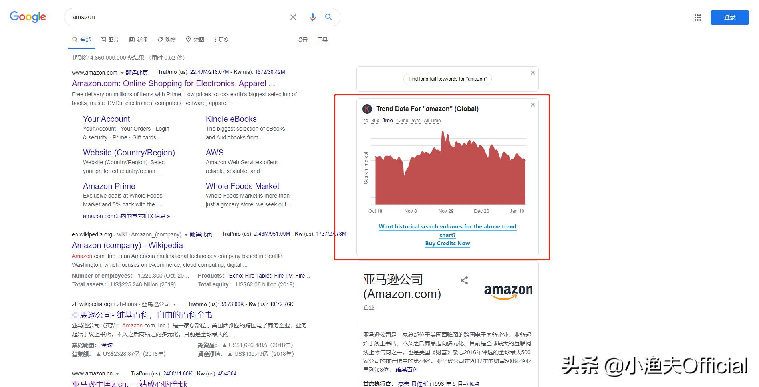
Task: Switch trend range to All Time
Action: click(x=432, y=120)
